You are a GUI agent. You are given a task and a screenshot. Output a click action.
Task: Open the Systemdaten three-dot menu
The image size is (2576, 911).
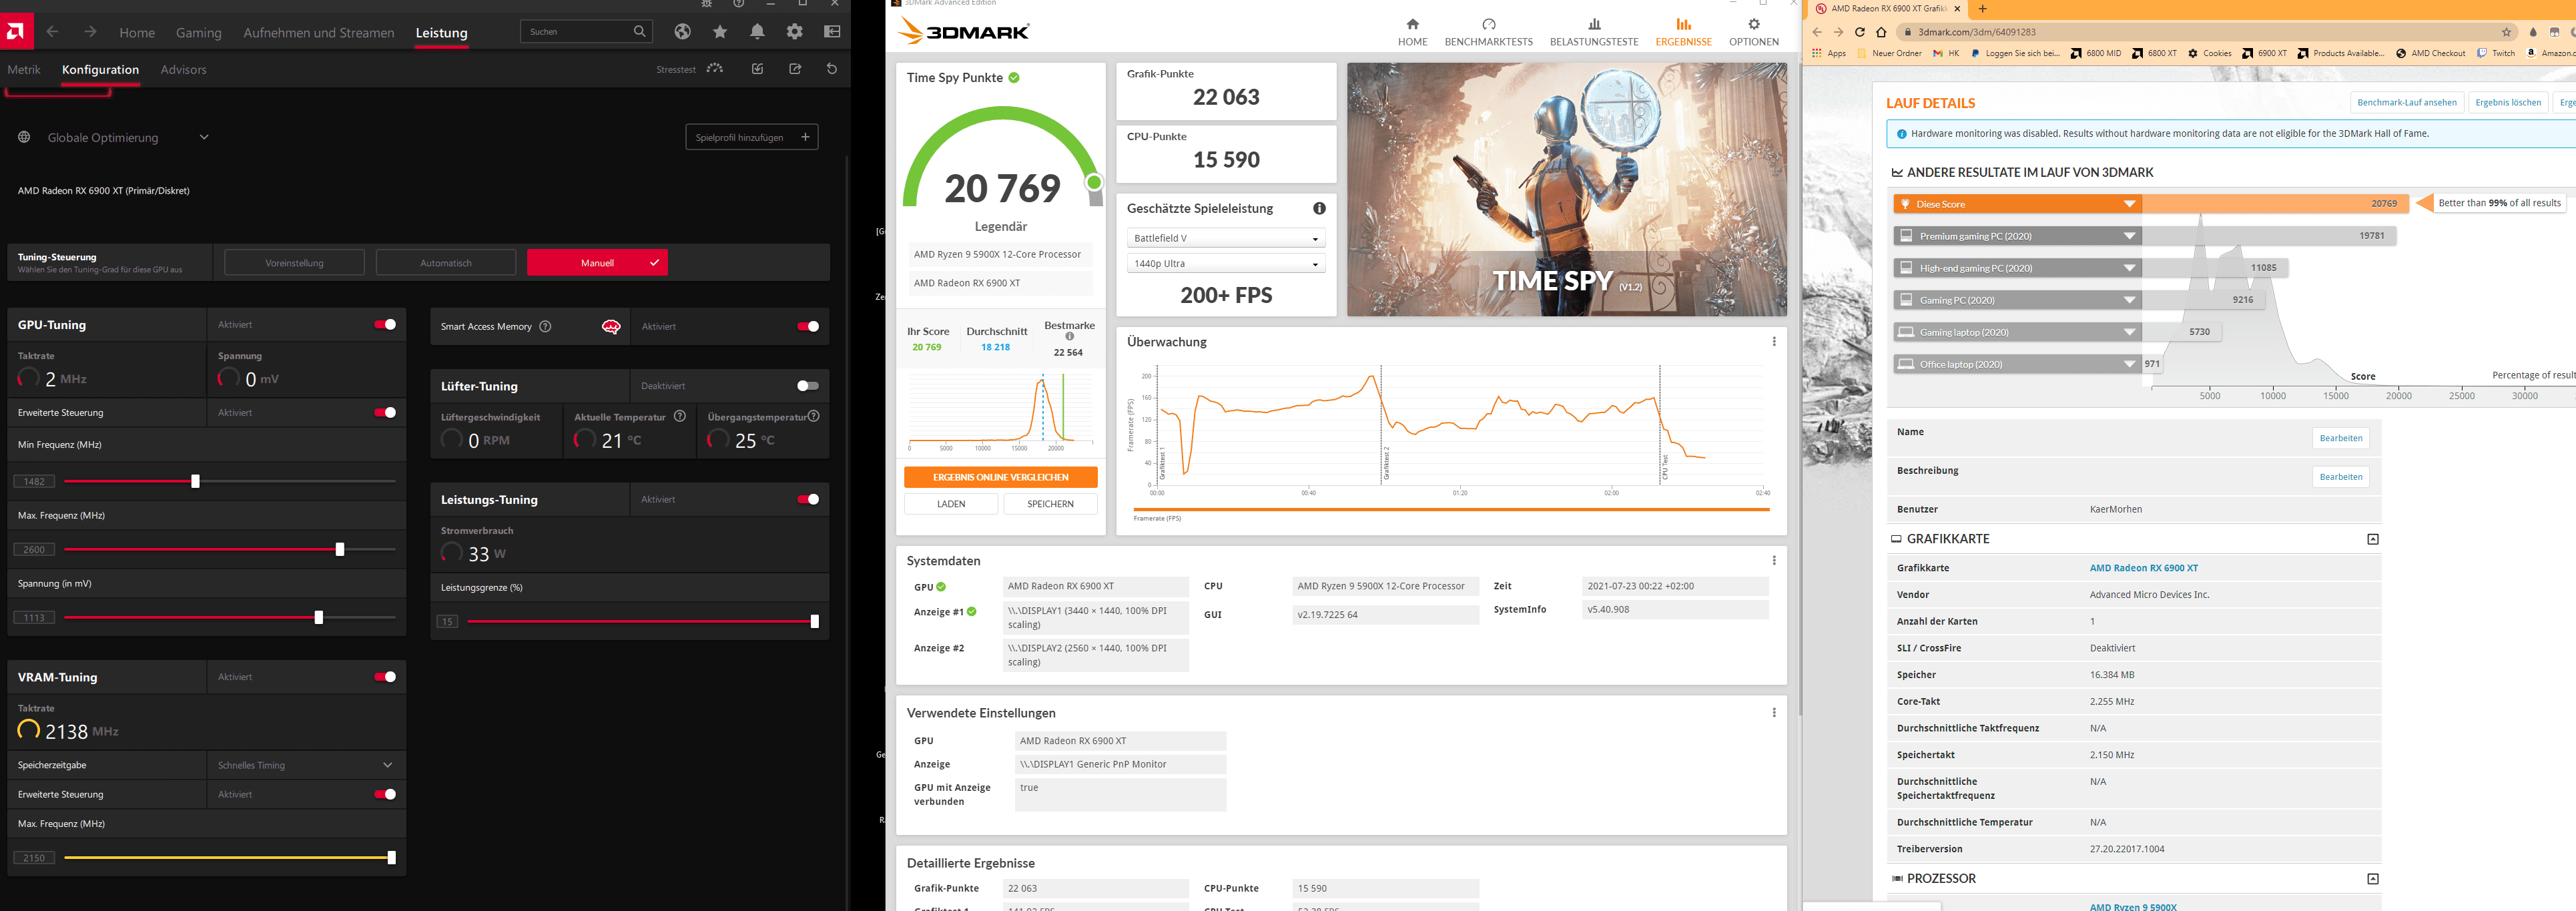coord(1774,560)
